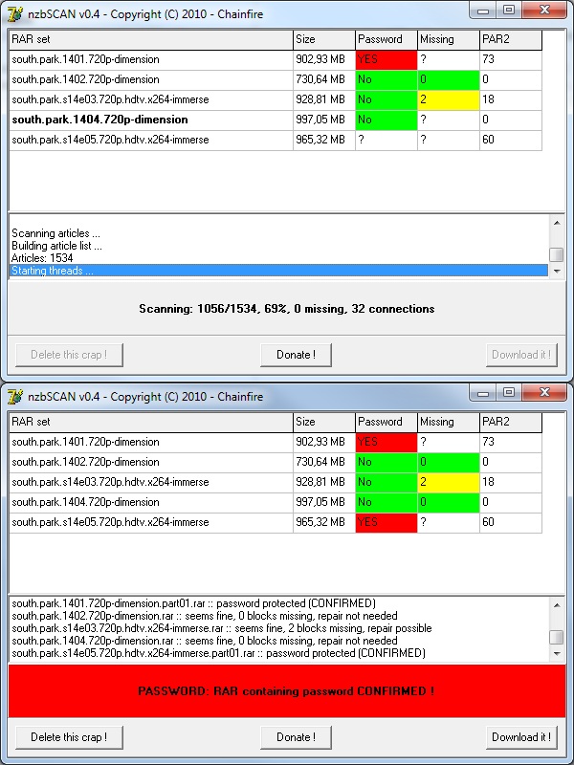This screenshot has height=765, width=574.
Task: Click 'Size' column header in bottom window
Action: 324,422
